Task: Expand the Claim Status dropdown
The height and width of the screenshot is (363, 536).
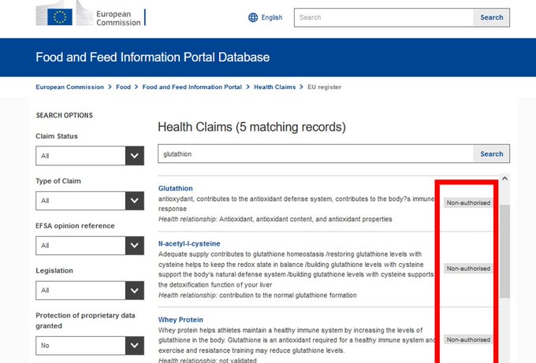Action: [x=90, y=156]
